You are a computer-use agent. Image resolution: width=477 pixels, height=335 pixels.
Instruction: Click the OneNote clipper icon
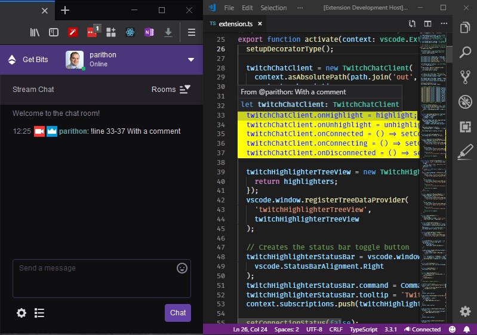tap(149, 32)
